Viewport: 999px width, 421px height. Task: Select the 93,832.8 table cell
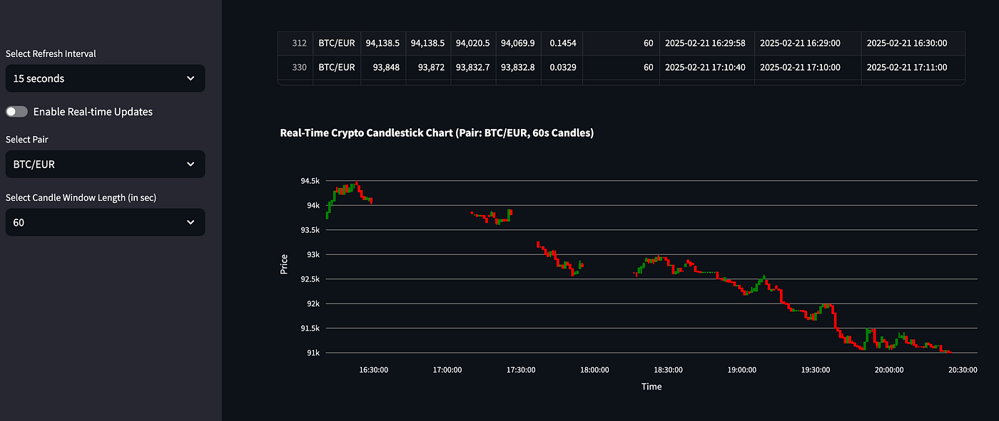coord(518,68)
